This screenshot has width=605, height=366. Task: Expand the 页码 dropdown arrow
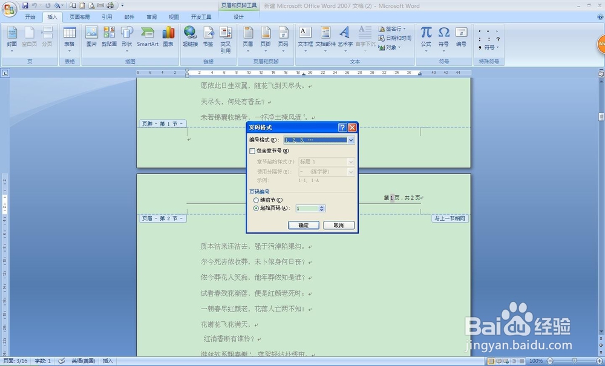pos(283,51)
